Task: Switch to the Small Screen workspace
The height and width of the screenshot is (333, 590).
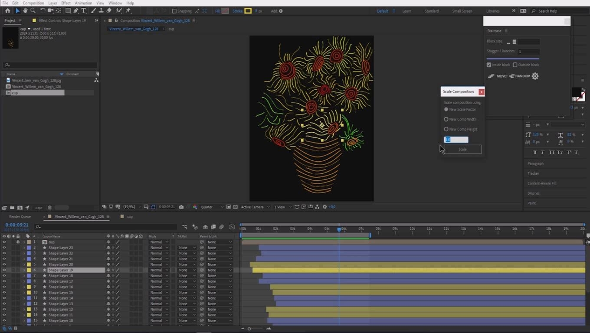Action: coord(462,11)
